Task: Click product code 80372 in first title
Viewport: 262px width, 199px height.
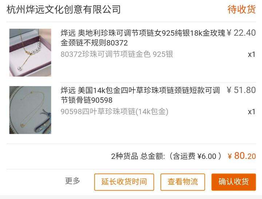Action: pyautogui.click(x=117, y=43)
